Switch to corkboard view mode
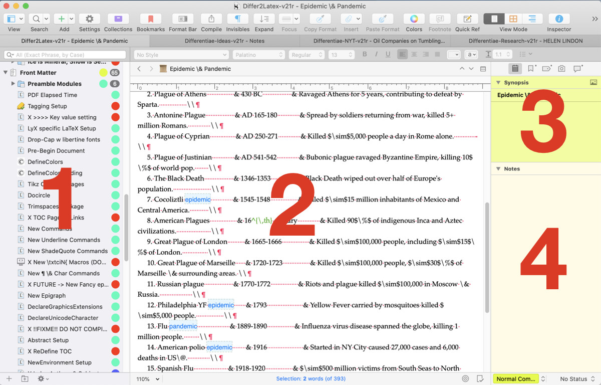The image size is (601, 385). tap(513, 19)
